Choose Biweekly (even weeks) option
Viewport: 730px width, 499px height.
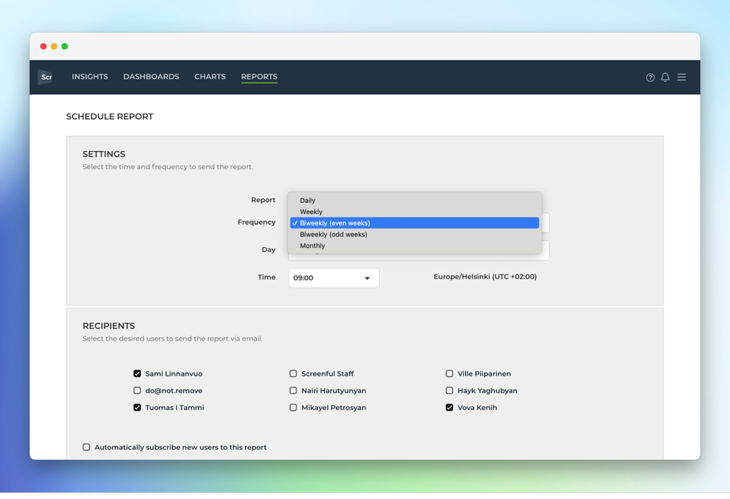(415, 223)
